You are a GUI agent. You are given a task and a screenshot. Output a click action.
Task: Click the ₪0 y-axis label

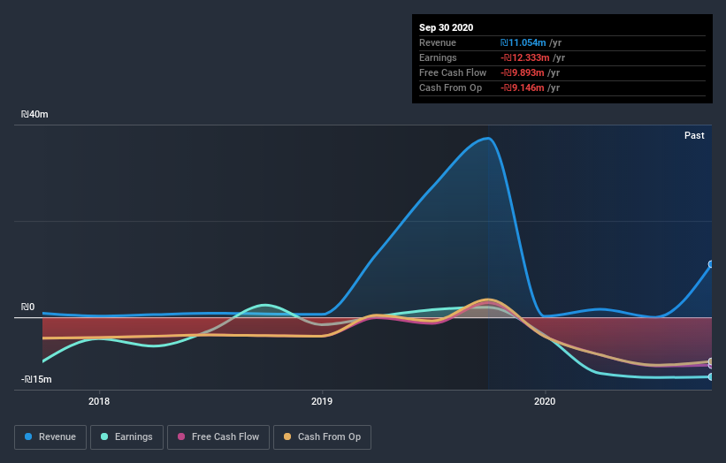point(27,307)
